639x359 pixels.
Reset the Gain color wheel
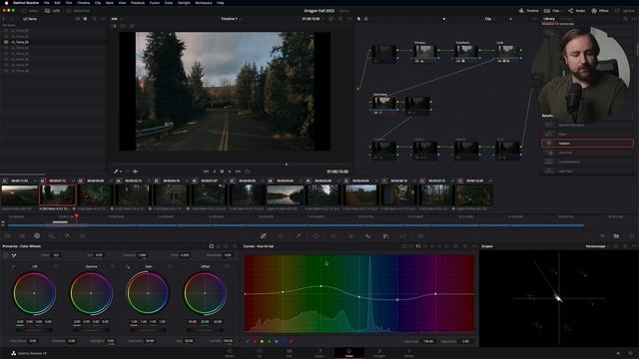(170, 266)
